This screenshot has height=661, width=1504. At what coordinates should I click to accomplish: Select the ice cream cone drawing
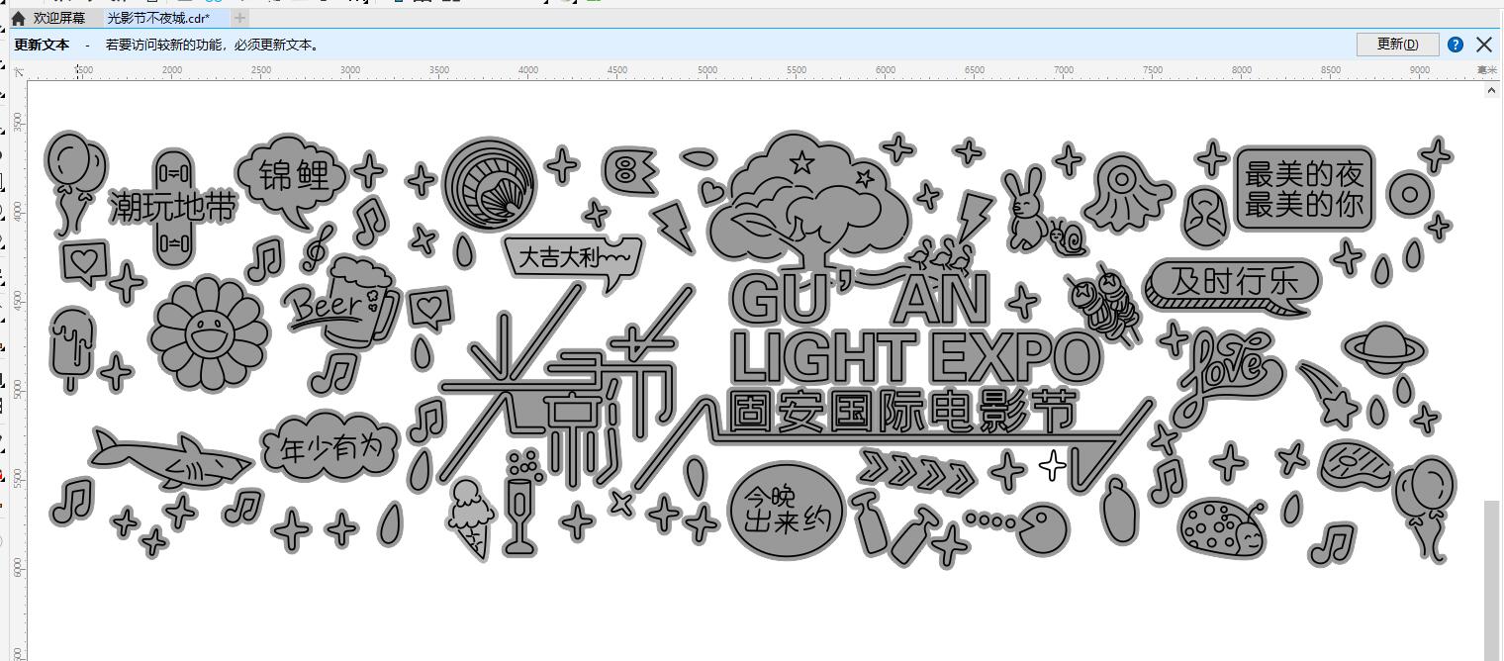pos(471,518)
